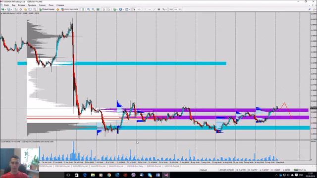Expand the Indicators dropdown arrow
The image size is (317, 178).
click(117, 9)
